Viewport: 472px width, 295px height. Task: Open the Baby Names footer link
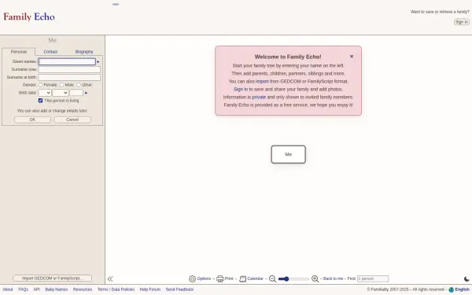coord(57,289)
